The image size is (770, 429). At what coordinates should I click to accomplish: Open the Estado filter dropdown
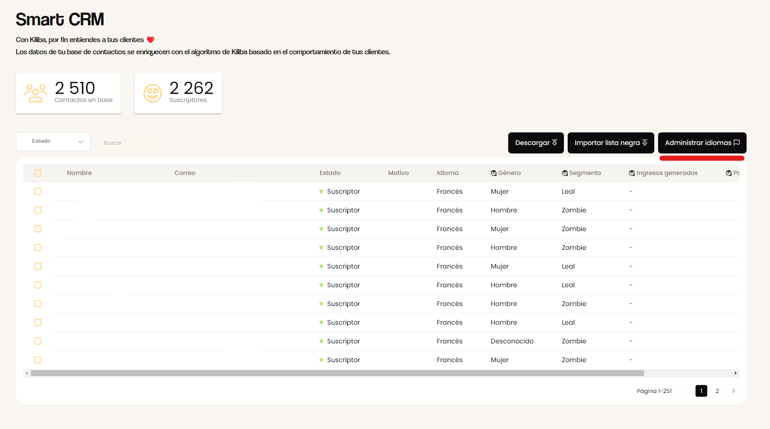click(x=53, y=141)
